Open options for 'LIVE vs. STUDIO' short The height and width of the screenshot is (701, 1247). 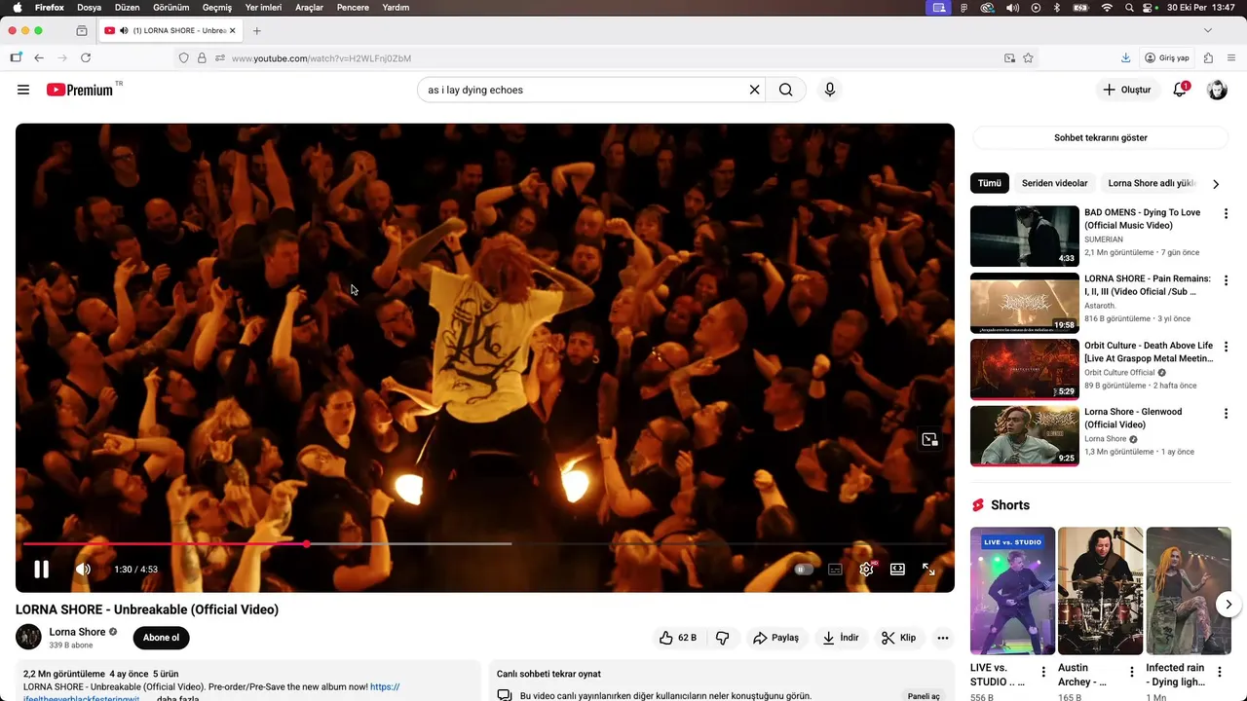click(1043, 672)
